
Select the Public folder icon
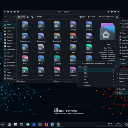[x=41, y=70]
